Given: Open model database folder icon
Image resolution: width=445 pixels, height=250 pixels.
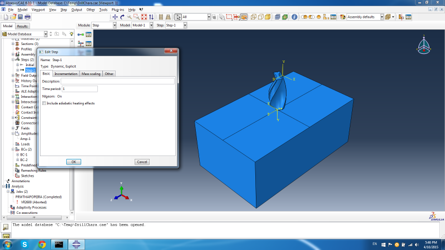Looking at the screenshot, I should [13, 17].
